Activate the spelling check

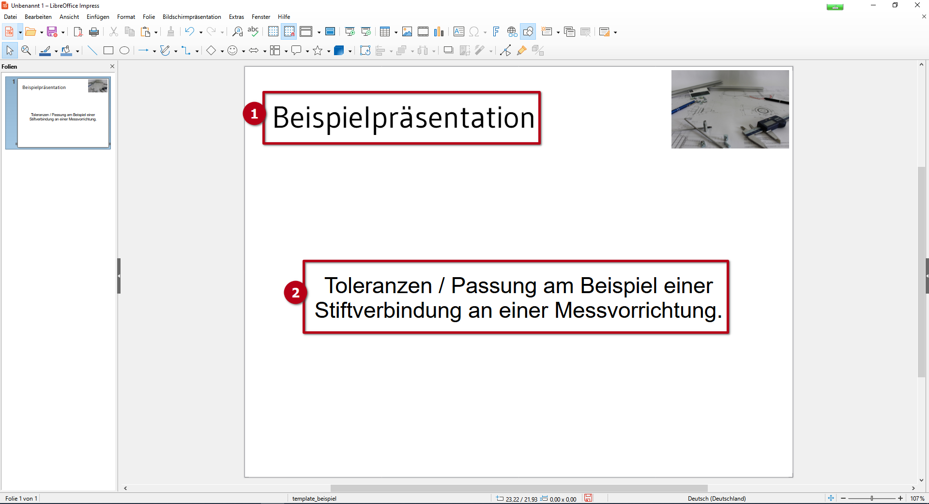253,31
